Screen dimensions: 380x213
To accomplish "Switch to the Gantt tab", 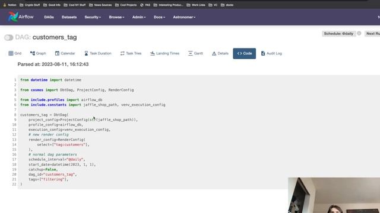I will point(195,53).
